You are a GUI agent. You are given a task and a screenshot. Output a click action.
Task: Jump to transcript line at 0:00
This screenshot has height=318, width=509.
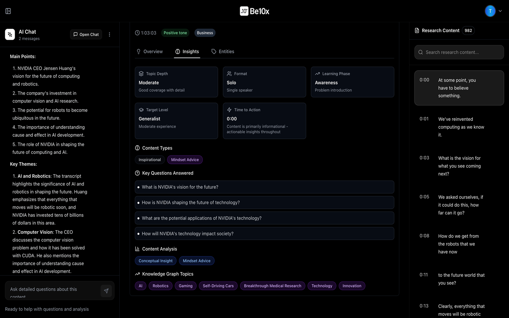tap(459, 88)
